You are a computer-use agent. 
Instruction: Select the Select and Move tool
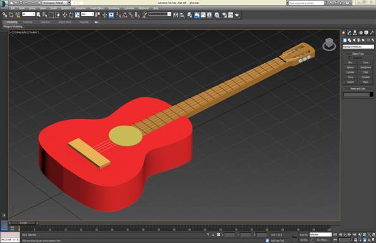(x=64, y=15)
